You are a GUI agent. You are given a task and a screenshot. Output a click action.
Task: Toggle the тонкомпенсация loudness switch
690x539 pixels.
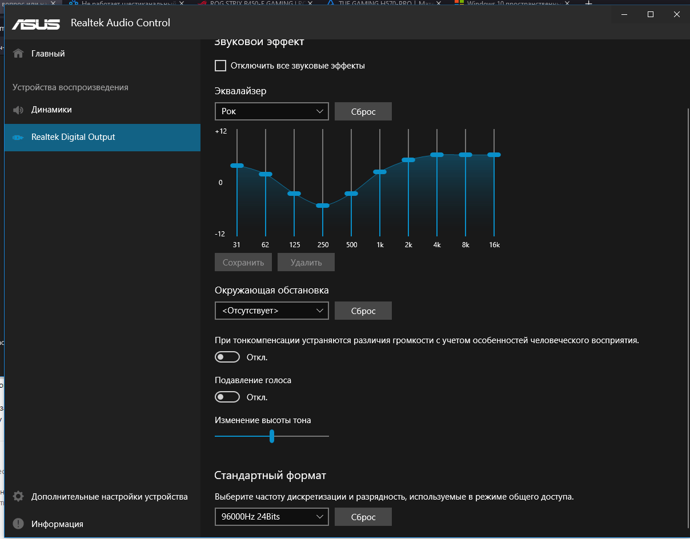point(227,357)
